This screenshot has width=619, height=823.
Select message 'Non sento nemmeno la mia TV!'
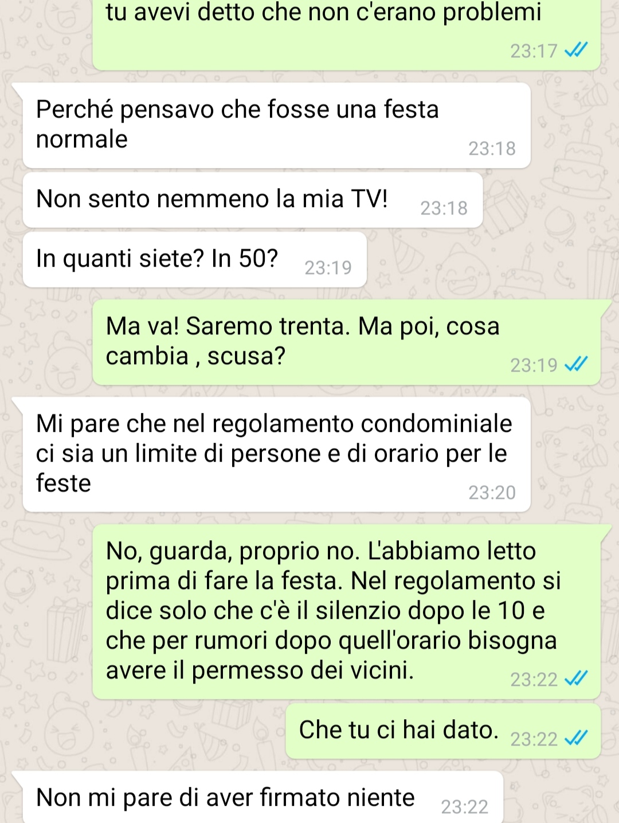point(253,200)
